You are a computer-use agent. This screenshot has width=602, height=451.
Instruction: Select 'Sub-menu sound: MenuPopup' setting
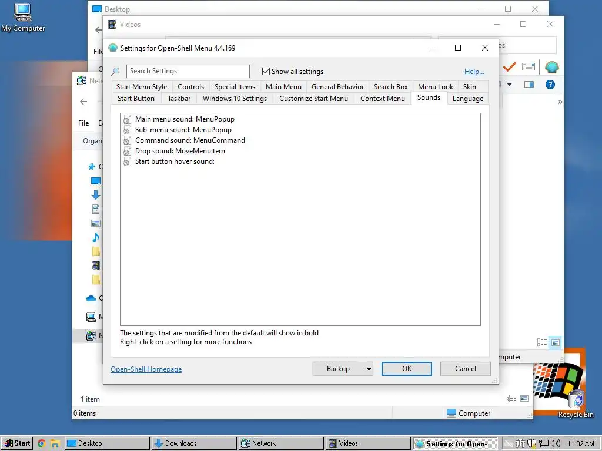click(183, 130)
